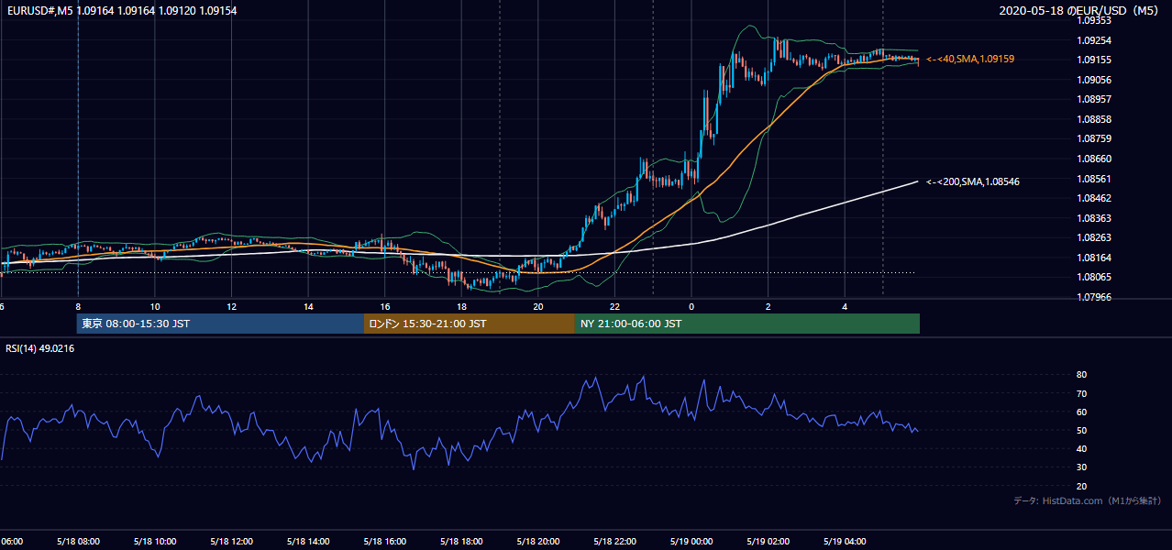Click the 5/19 04:00 time axis label
1172x550 pixels.
(x=845, y=542)
